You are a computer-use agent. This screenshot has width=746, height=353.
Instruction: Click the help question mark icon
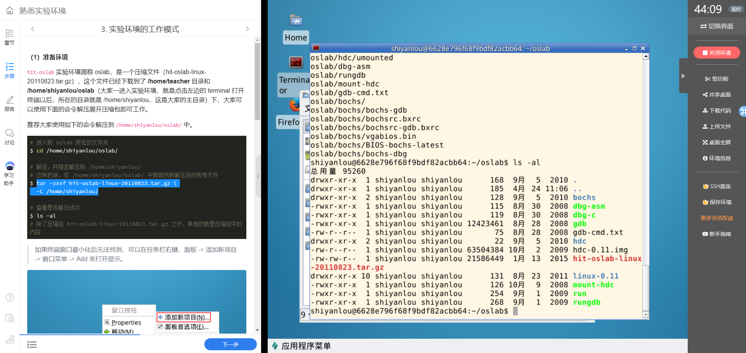[x=10, y=297]
